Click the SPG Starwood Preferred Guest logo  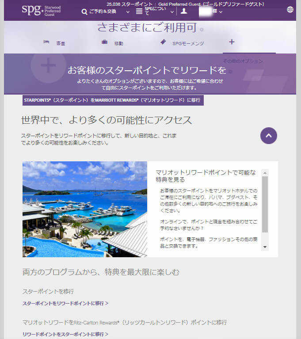[41, 10]
